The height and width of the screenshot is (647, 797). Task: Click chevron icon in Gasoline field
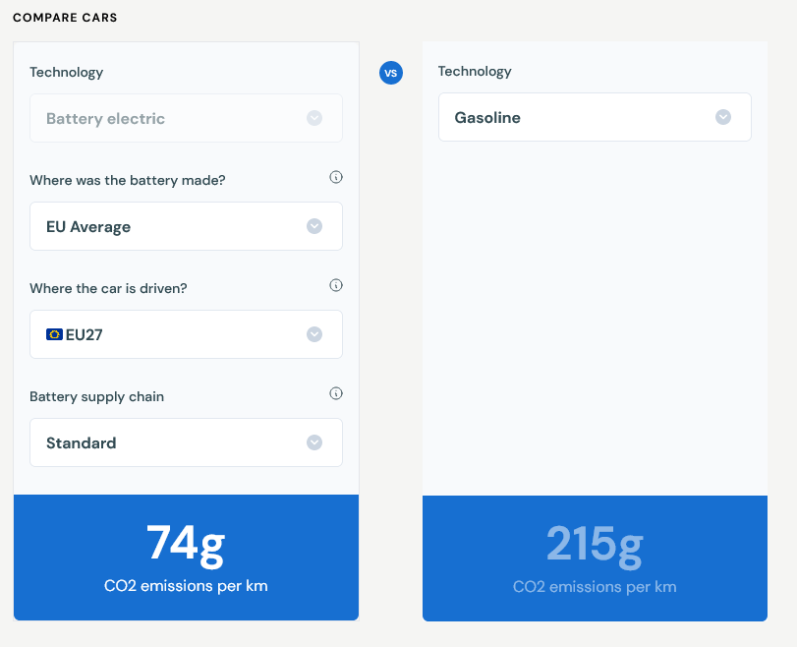[723, 117]
